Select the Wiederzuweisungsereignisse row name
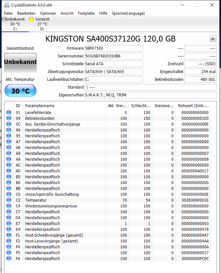The height and width of the screenshot is (273, 221). [51, 206]
